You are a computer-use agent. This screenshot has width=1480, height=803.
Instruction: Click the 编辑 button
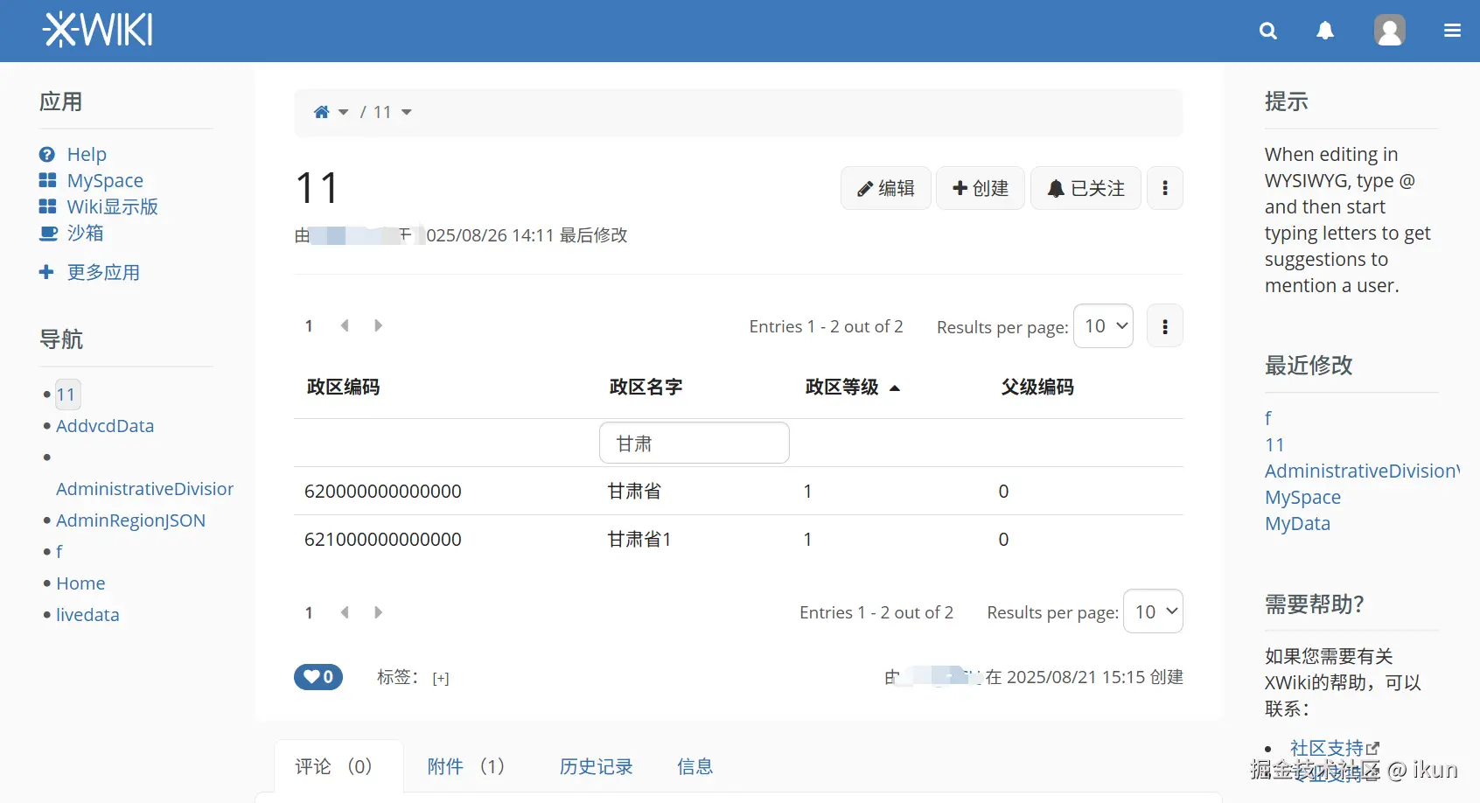coord(885,187)
